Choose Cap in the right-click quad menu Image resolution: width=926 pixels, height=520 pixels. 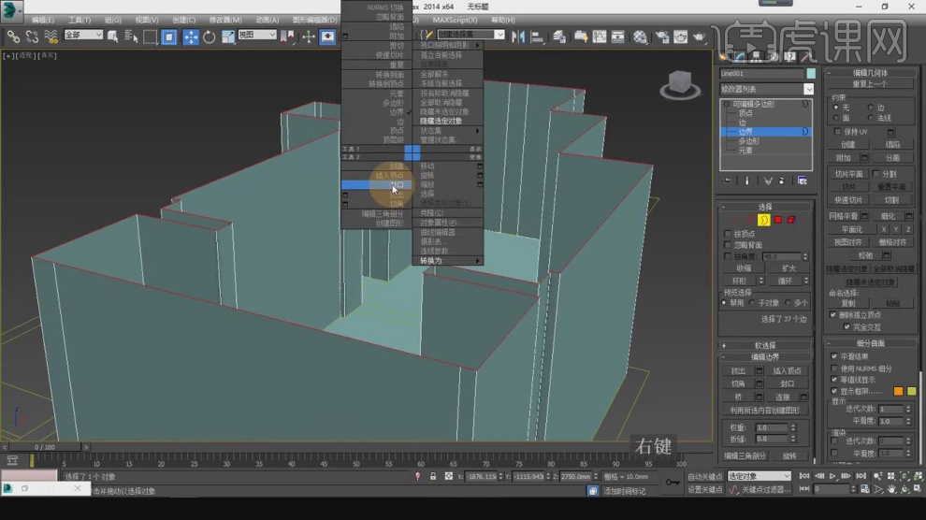pyautogui.click(x=397, y=185)
